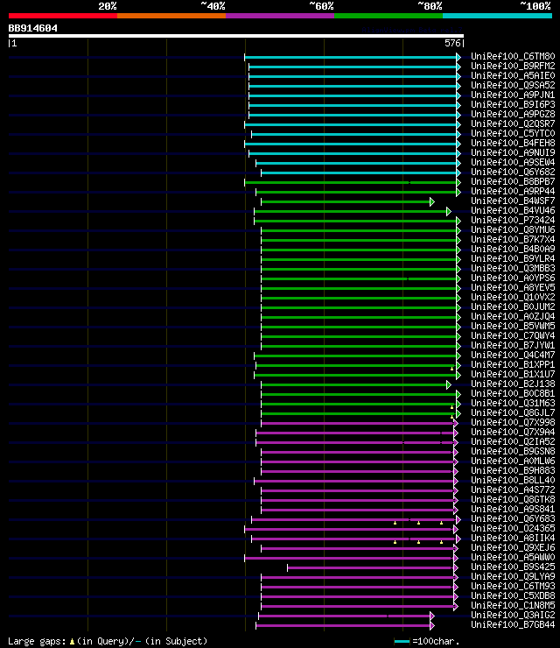Image resolution: width=560 pixels, height=648 pixels.
Task: Select hit label UniRef100_B8LL40
Action: pyautogui.click(x=513, y=480)
